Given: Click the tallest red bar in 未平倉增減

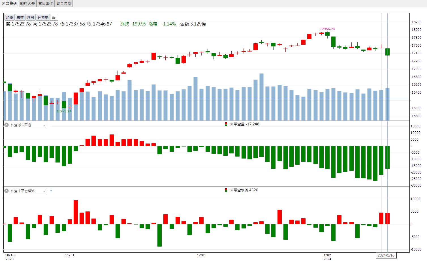Looking at the screenshot, I should pos(76,212).
